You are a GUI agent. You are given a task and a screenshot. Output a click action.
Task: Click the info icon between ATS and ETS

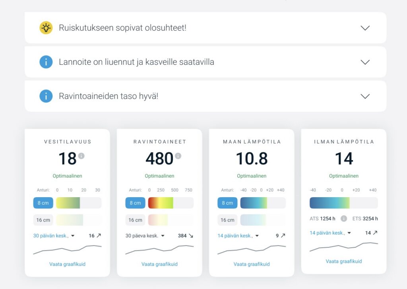(344, 219)
